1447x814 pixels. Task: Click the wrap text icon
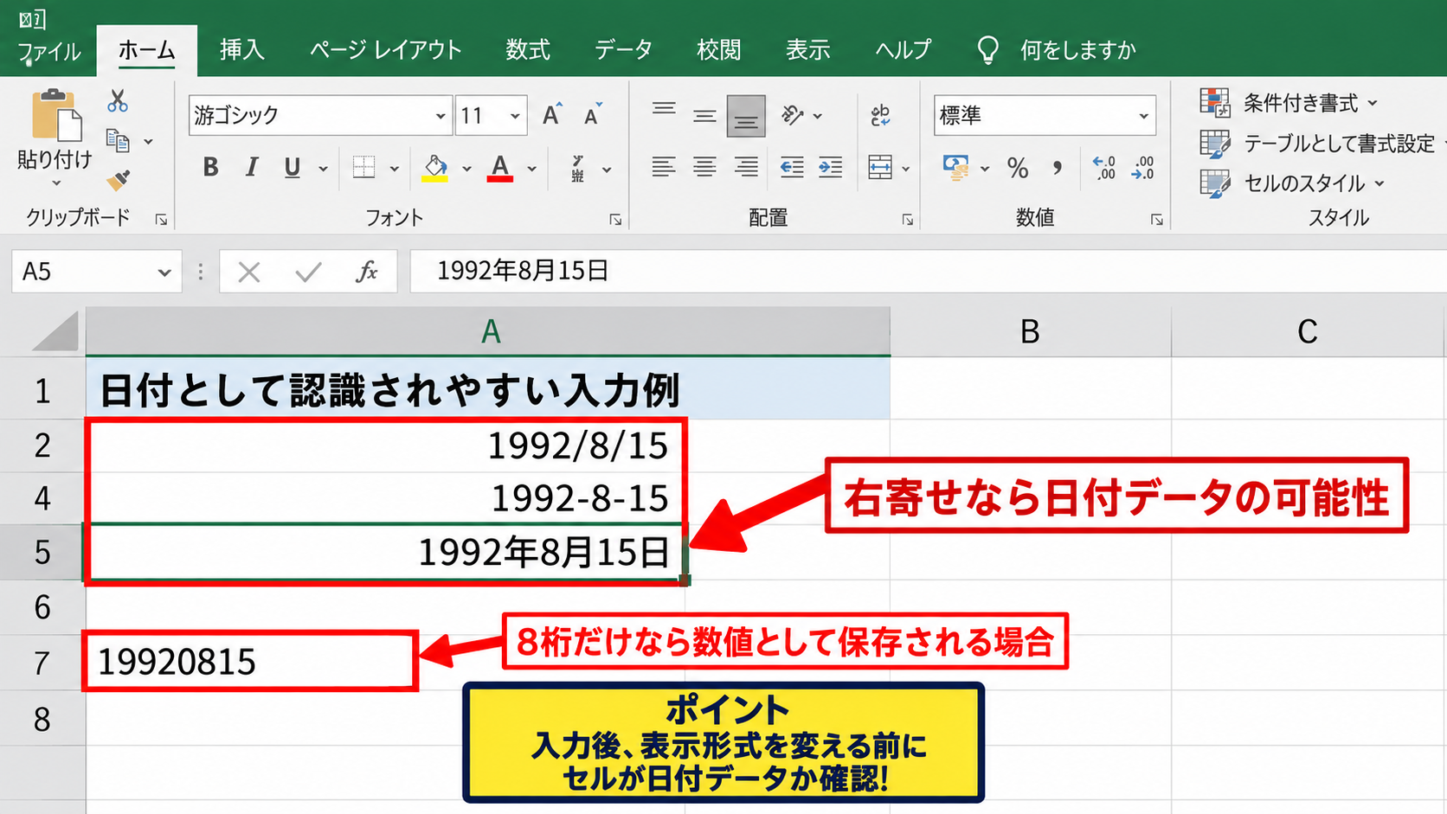[x=880, y=115]
